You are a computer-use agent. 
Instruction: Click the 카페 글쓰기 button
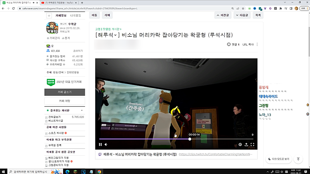(x=64, y=92)
